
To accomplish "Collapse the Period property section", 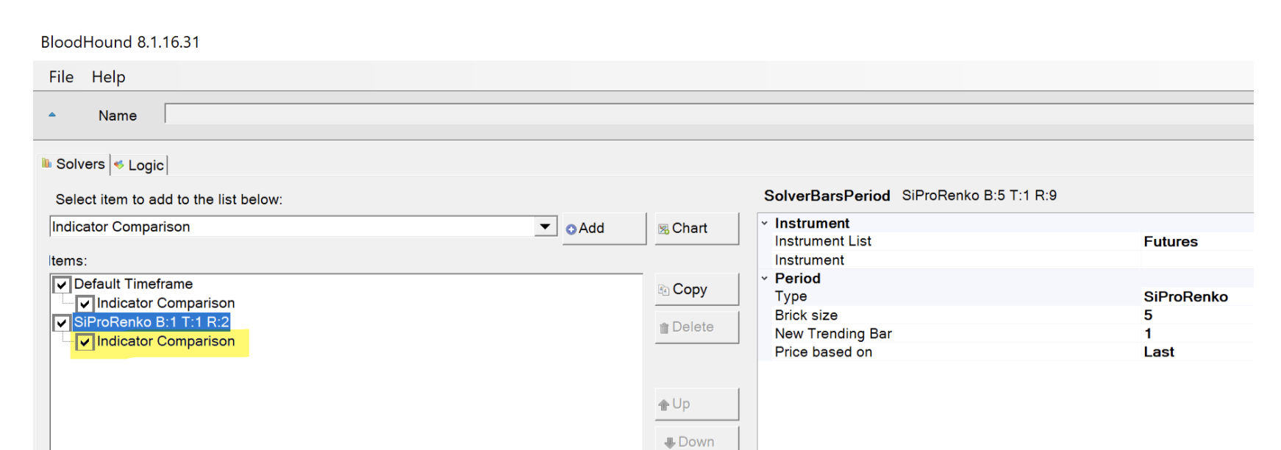I will point(765,278).
